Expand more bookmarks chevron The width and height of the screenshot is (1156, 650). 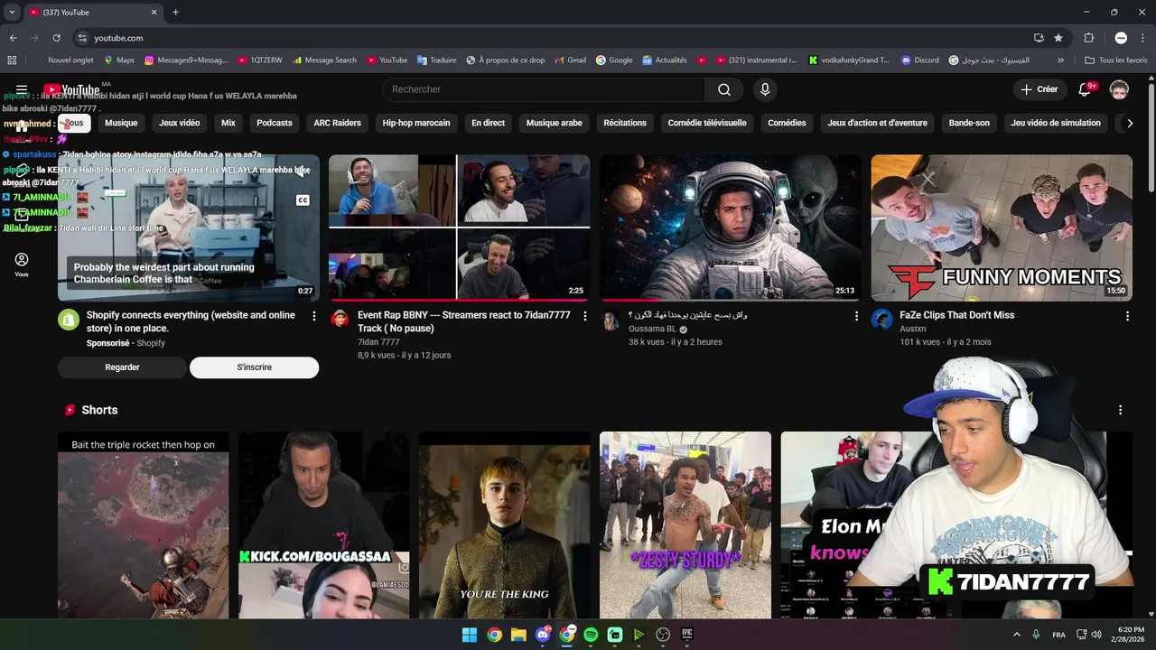(1060, 60)
